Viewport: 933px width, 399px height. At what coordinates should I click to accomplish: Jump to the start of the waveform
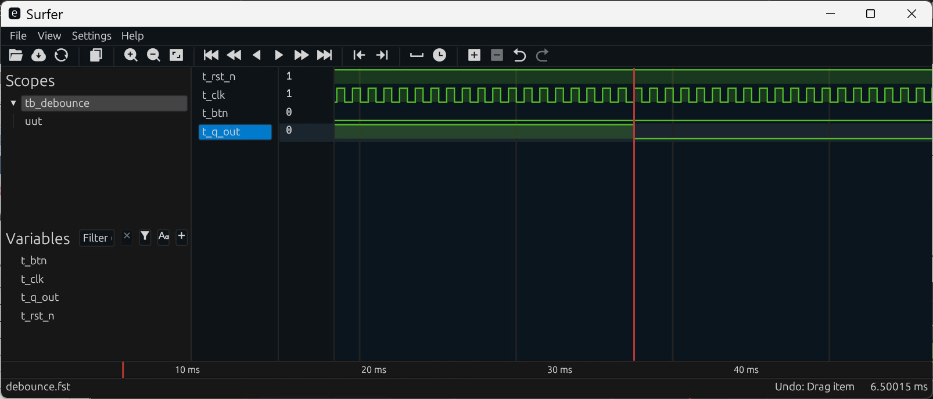[211, 55]
